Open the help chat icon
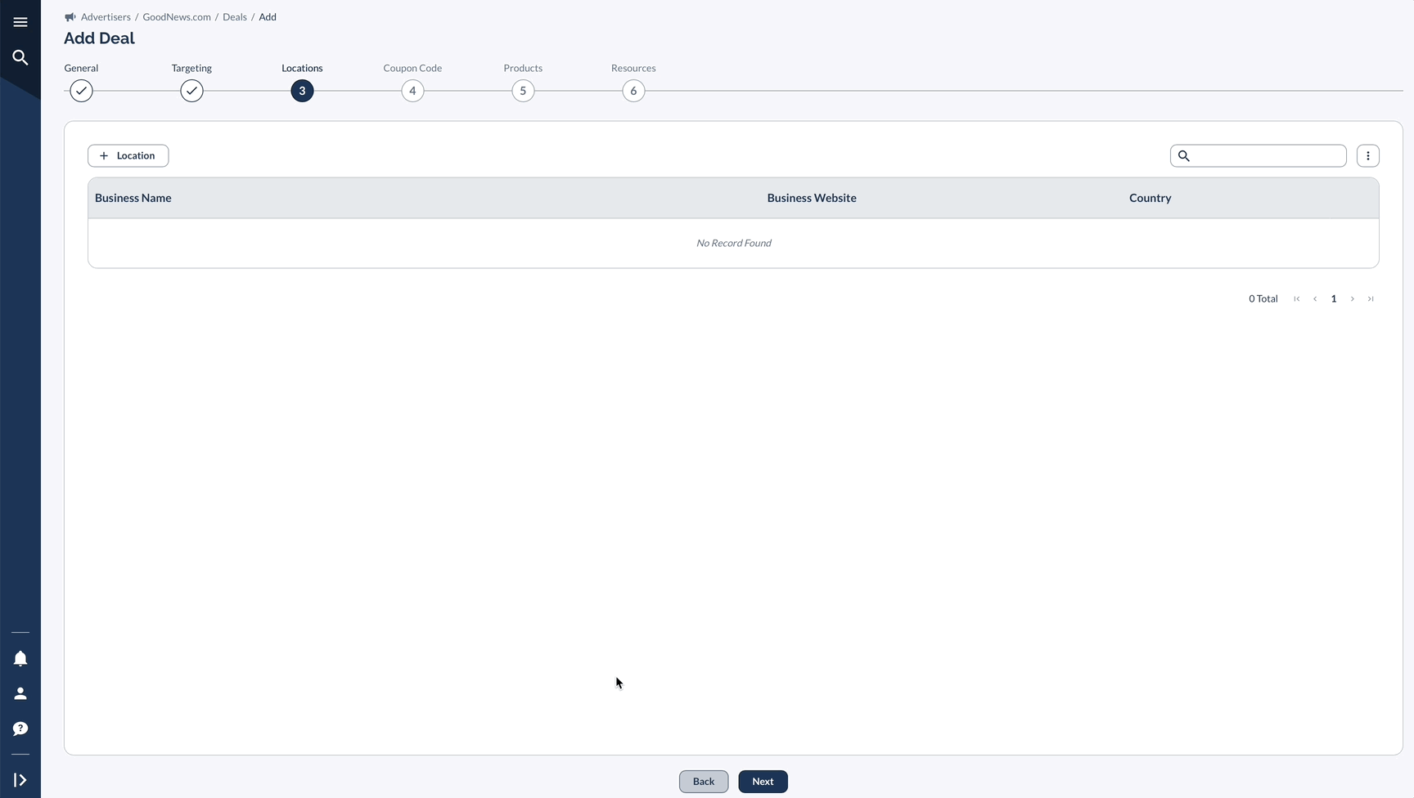Screen dimensions: 1414x798 pyautogui.click(x=20, y=729)
